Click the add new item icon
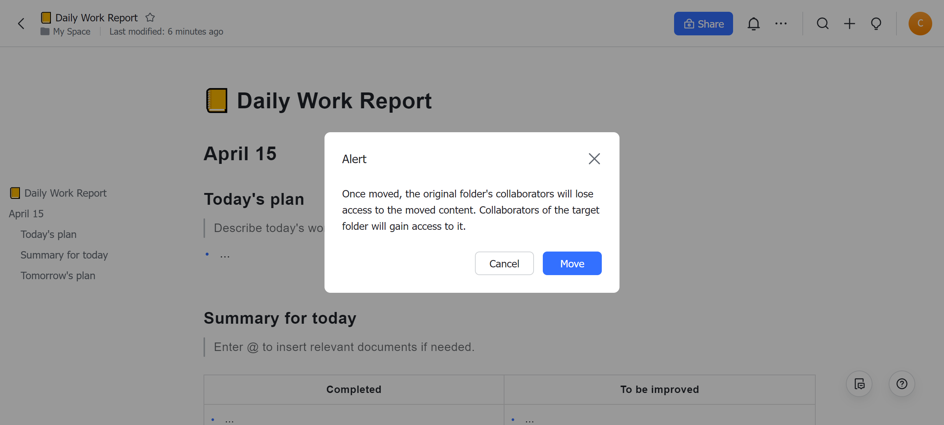 click(x=850, y=24)
